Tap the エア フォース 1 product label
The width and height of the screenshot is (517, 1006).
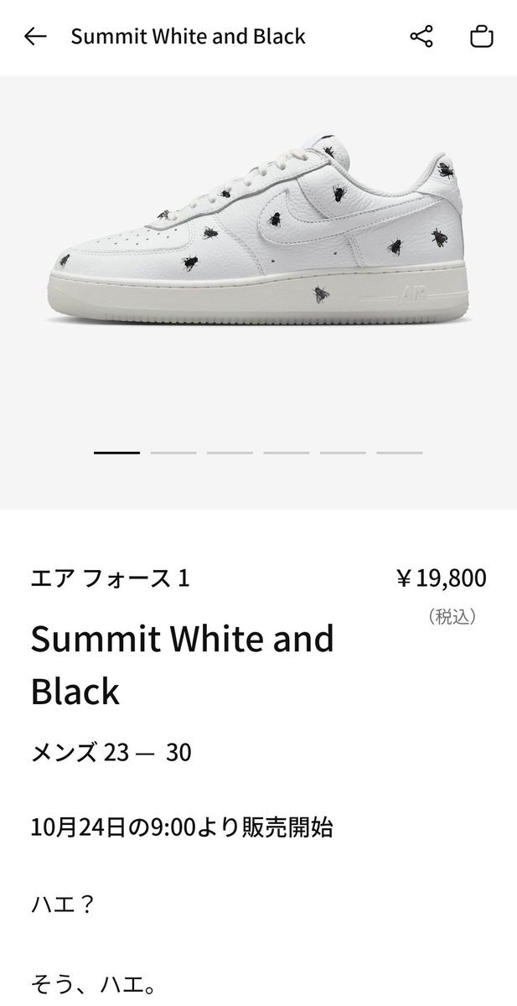click(x=110, y=578)
